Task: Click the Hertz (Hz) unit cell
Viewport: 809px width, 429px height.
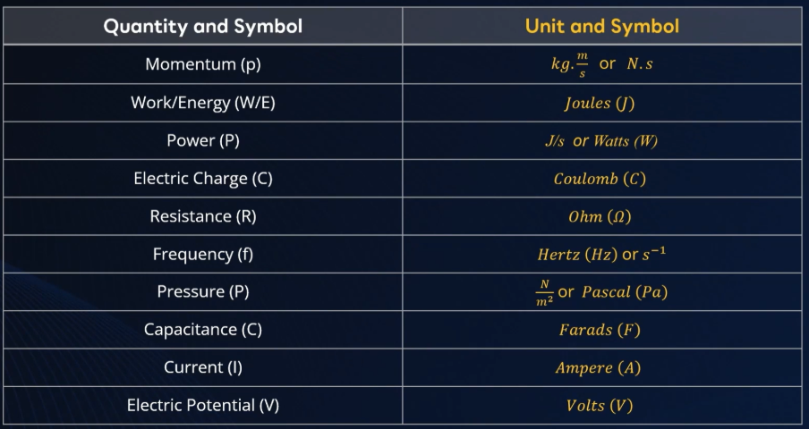Action: (602, 254)
